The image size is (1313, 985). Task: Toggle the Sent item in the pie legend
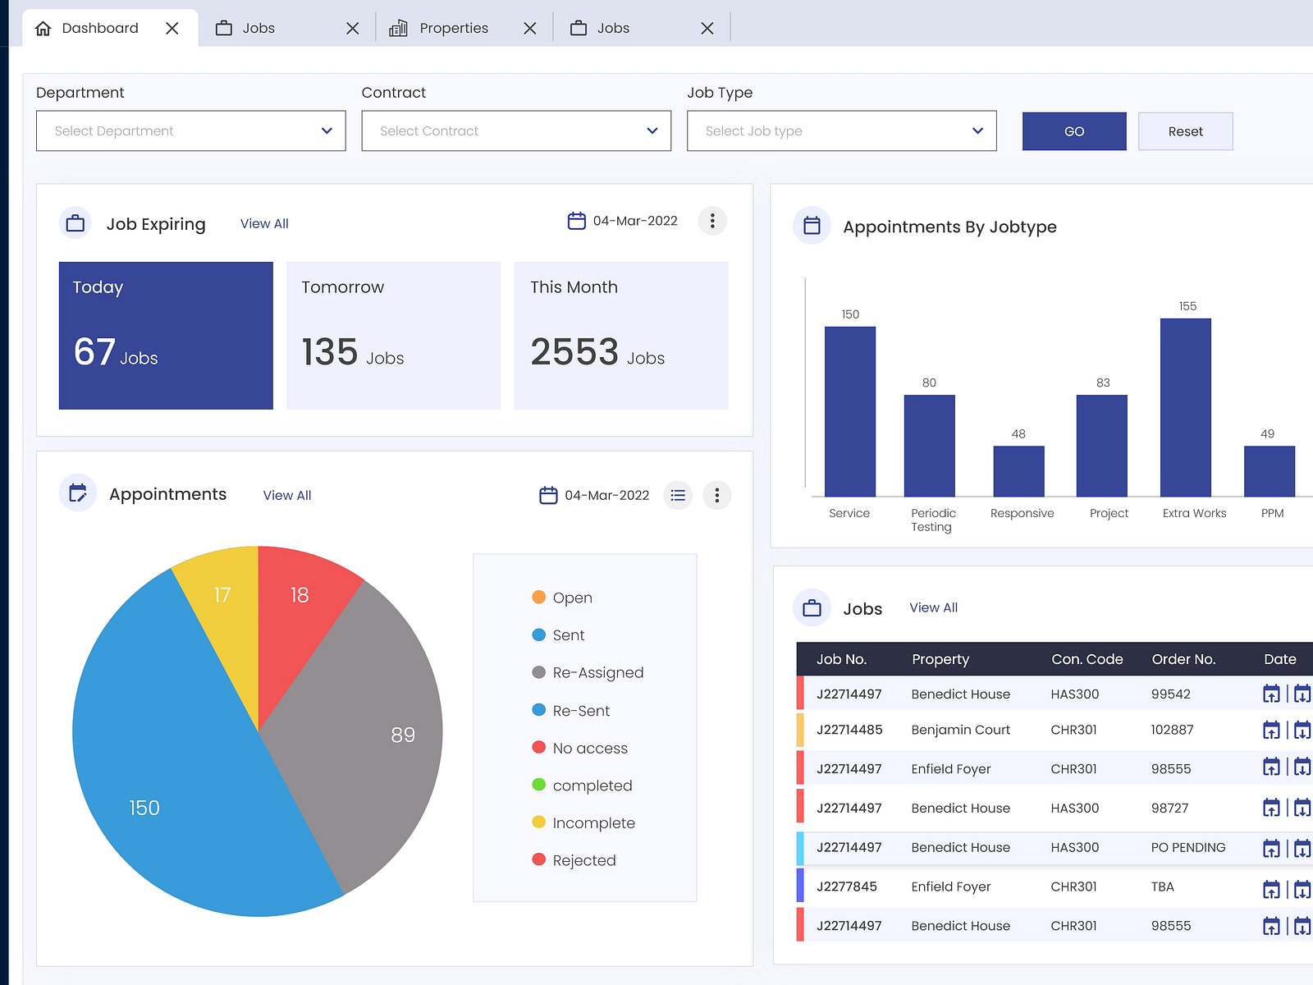[568, 635]
